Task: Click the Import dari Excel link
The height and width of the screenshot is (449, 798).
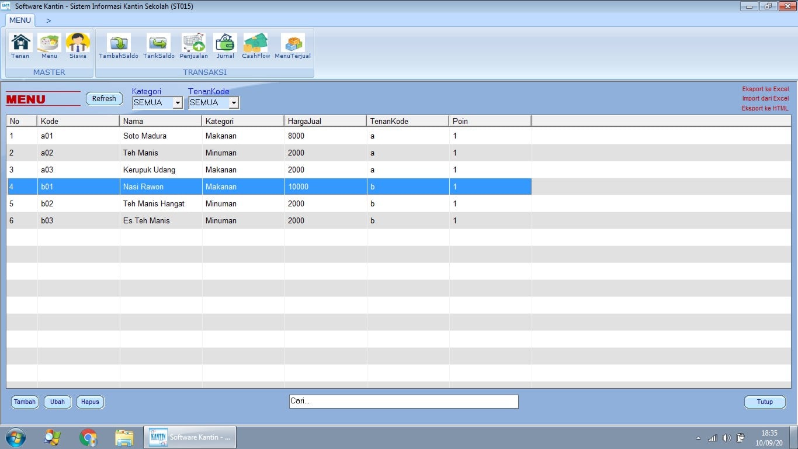Action: [765, 99]
